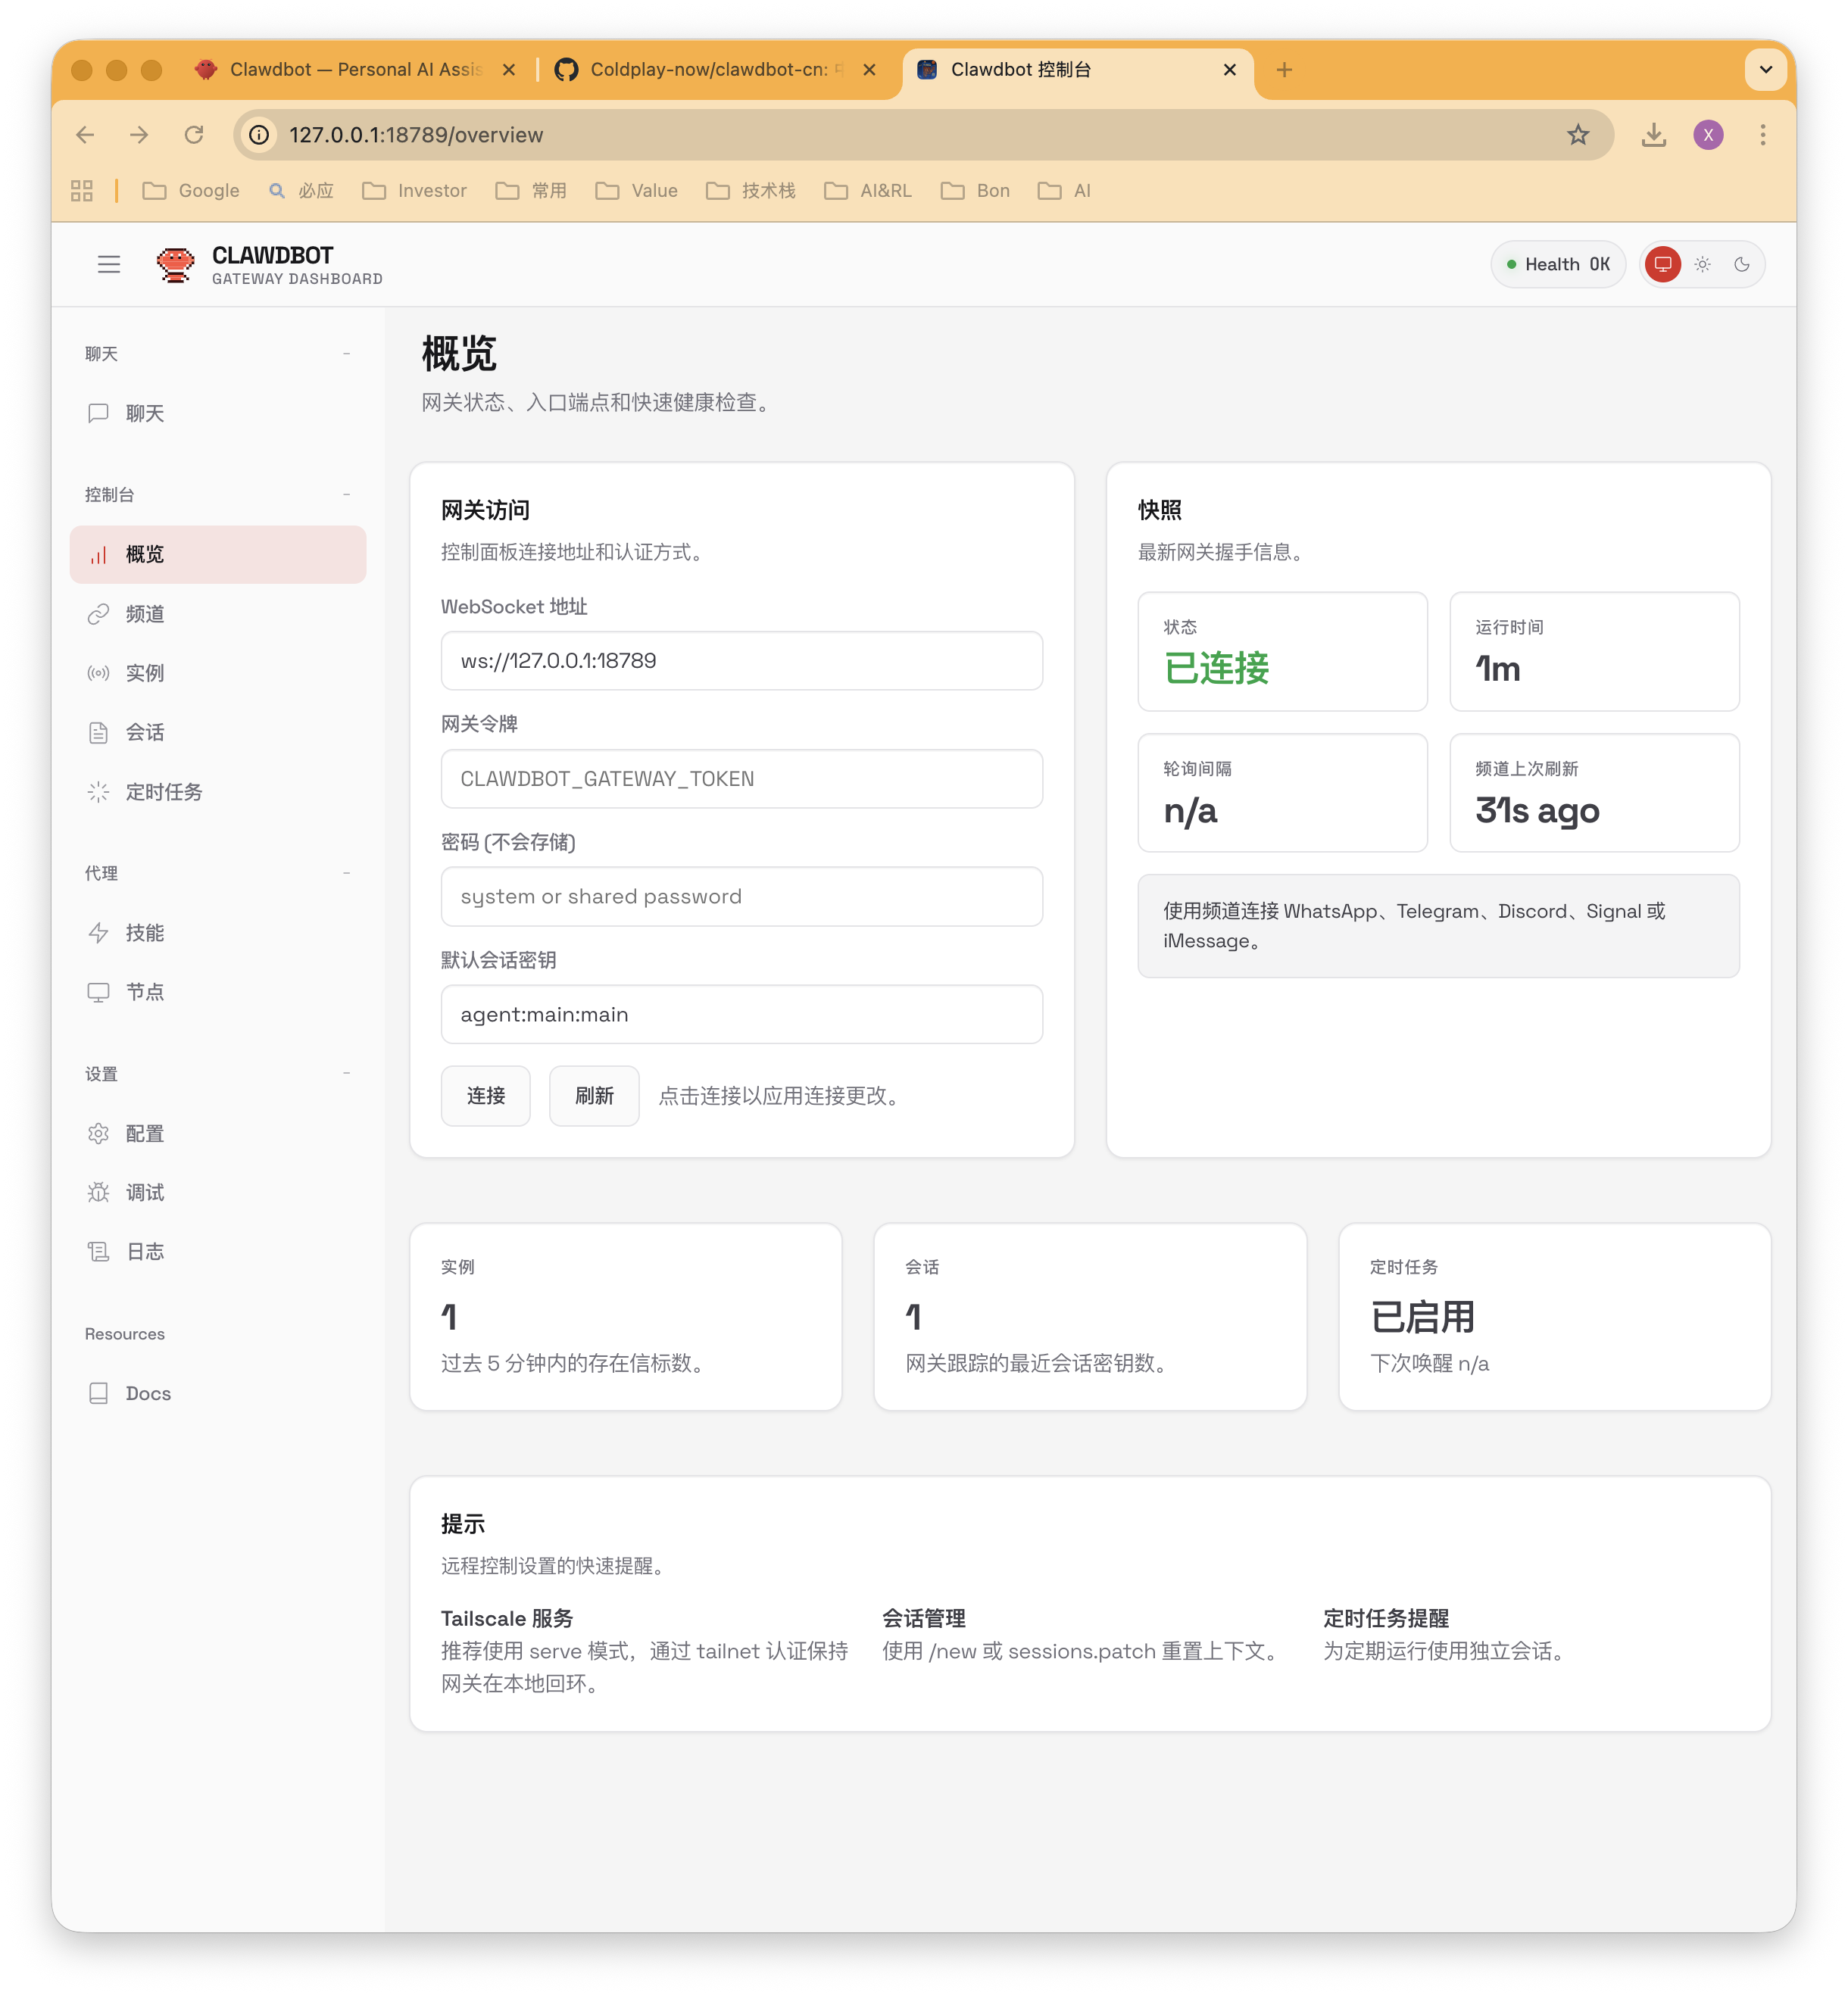This screenshot has width=1848, height=1996.
Task: Switch to system theme monitor icon
Action: pyautogui.click(x=1662, y=264)
